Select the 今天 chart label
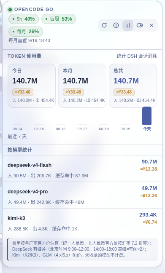 point(147,129)
